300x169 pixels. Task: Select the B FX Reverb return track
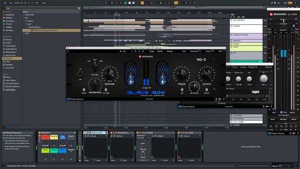[x=246, y=119]
